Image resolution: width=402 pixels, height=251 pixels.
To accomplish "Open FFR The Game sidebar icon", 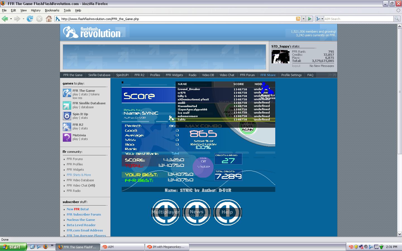I will pos(67,93).
